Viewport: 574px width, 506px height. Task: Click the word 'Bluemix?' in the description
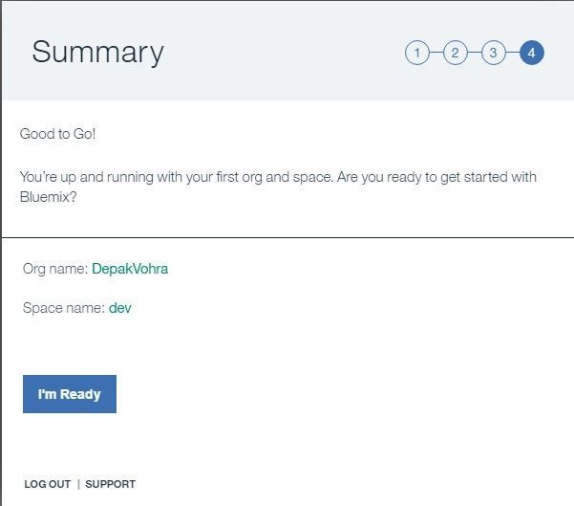[49, 197]
